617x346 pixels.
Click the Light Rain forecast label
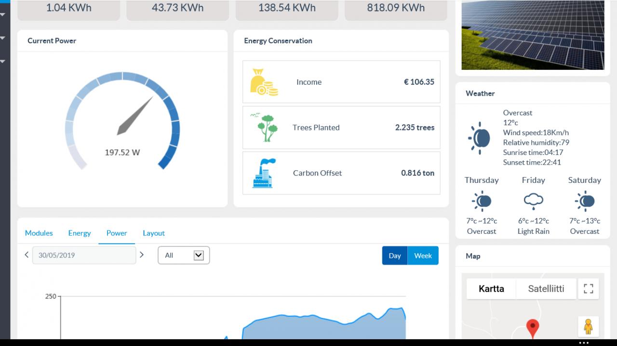tap(534, 231)
